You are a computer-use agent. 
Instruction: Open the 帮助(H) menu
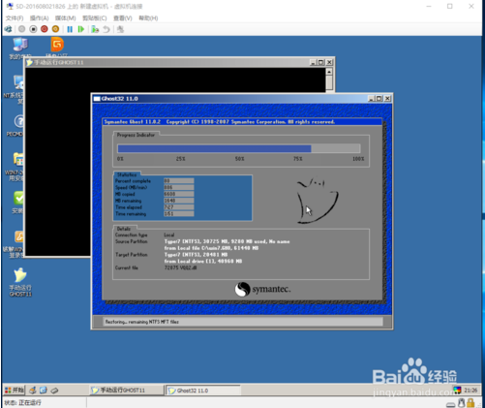coord(148,18)
